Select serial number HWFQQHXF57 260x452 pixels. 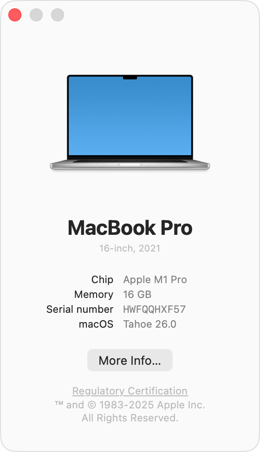click(x=154, y=310)
